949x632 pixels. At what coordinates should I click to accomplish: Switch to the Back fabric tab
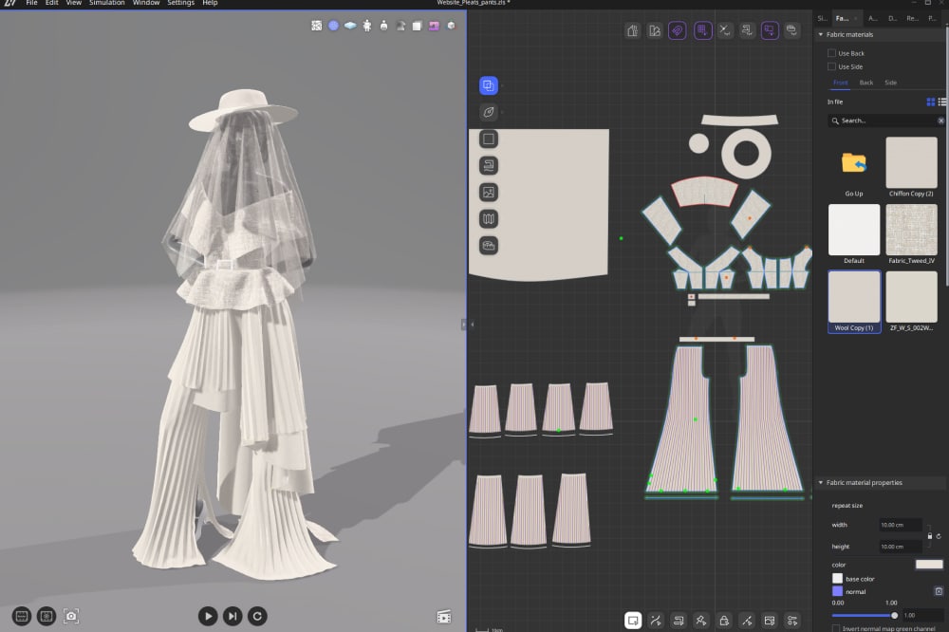click(x=866, y=83)
